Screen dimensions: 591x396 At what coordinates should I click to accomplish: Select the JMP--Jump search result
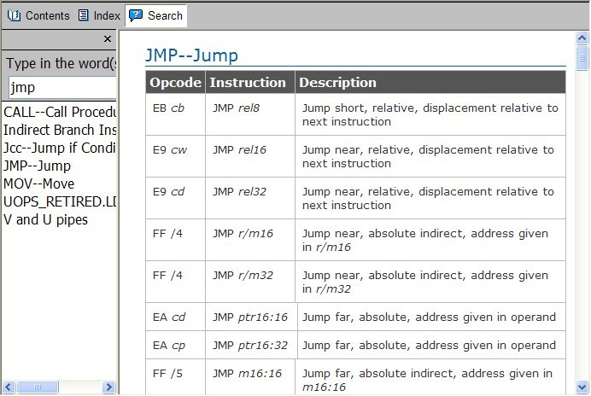pos(37,166)
